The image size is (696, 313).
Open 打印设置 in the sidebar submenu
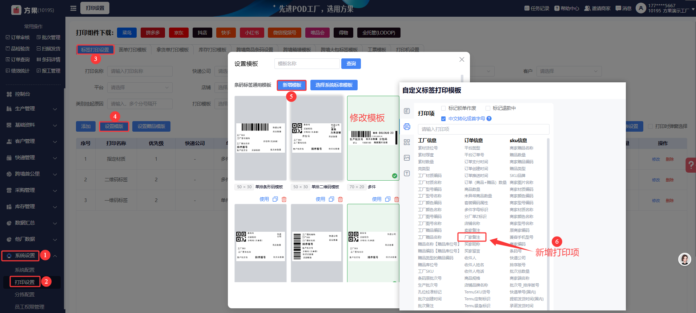[25, 282]
